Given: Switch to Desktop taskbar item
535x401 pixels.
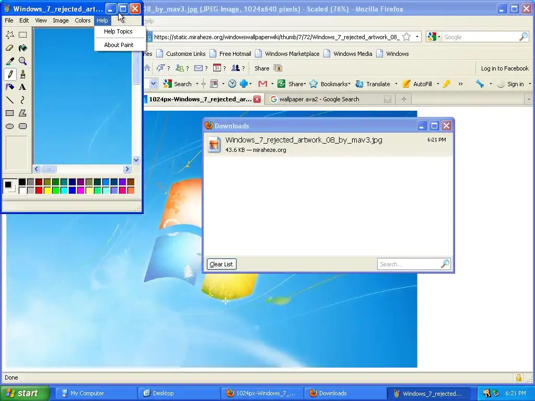Looking at the screenshot, I should [x=179, y=393].
